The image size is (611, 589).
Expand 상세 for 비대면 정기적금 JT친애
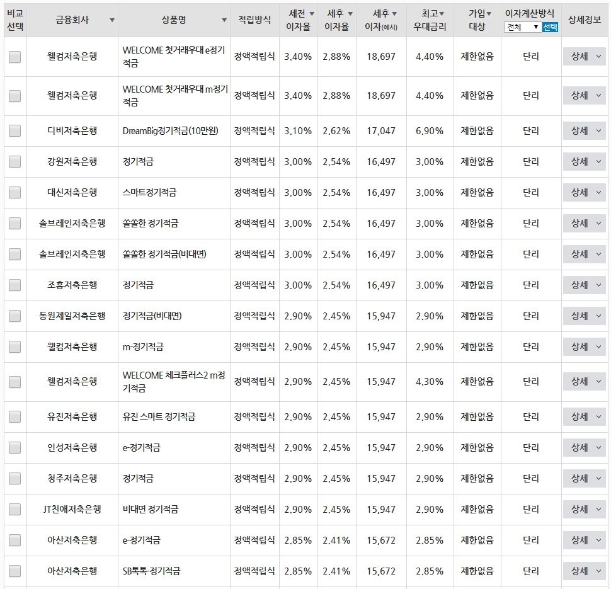[x=584, y=509]
